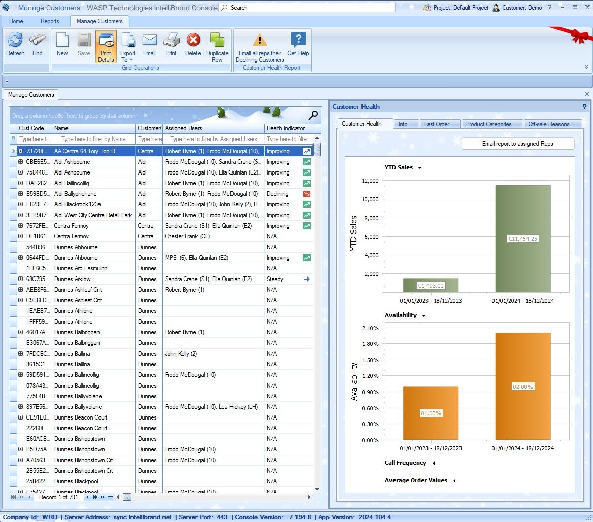Click the Duplicate Row icon
Image resolution: width=593 pixels, height=522 pixels.
(217, 46)
